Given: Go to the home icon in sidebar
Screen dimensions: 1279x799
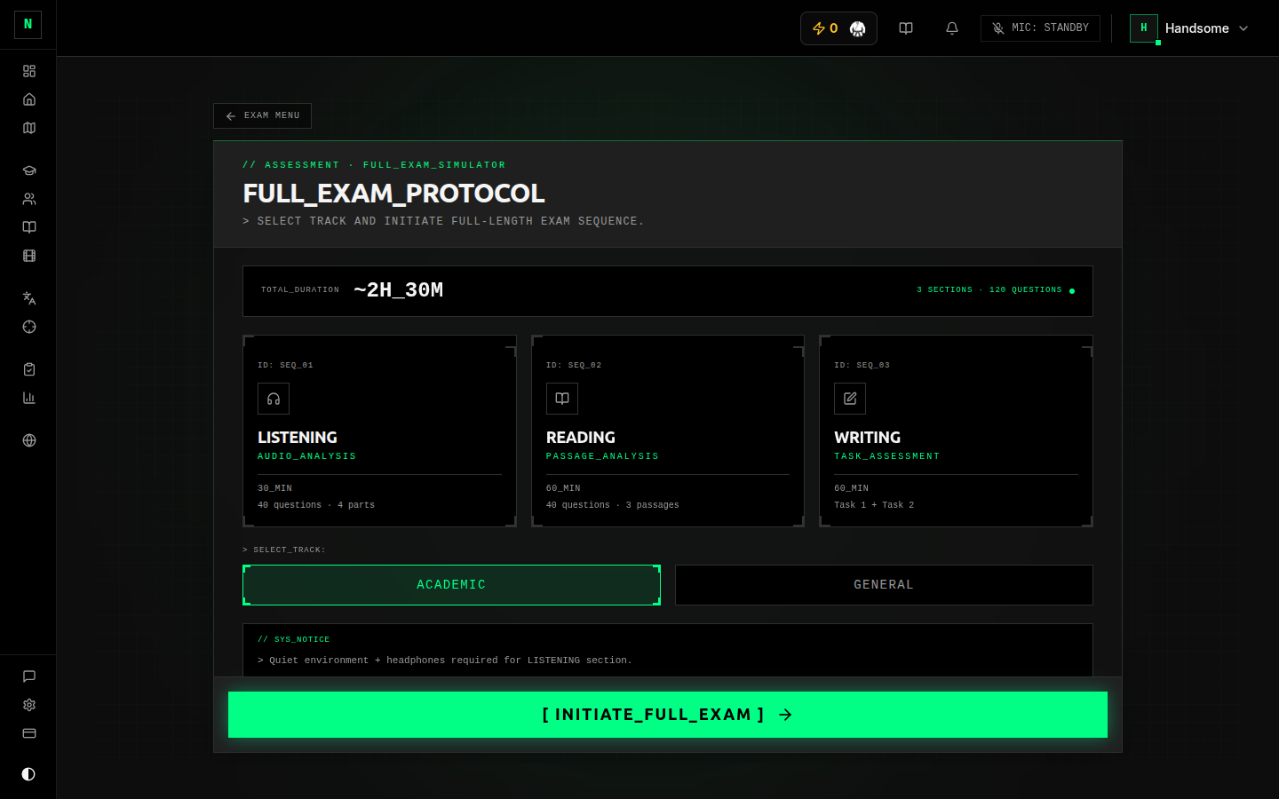Looking at the screenshot, I should (x=29, y=99).
